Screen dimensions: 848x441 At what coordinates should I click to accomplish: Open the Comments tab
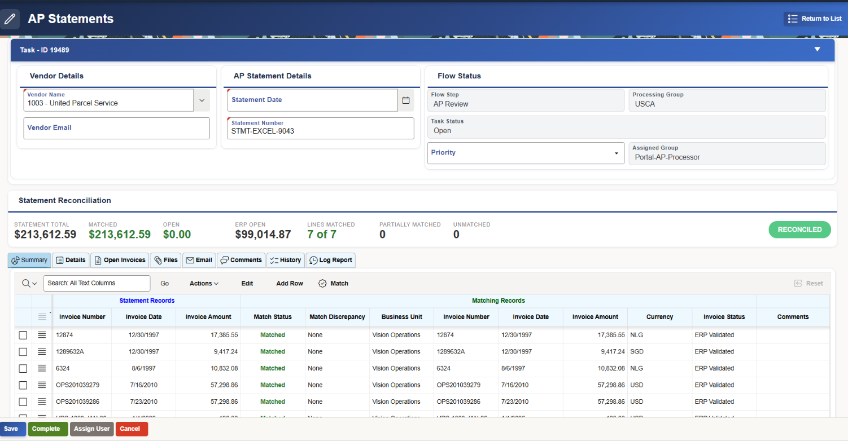point(241,260)
